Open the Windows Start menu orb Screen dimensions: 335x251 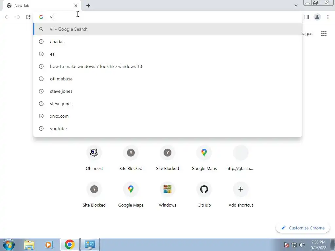point(9,244)
